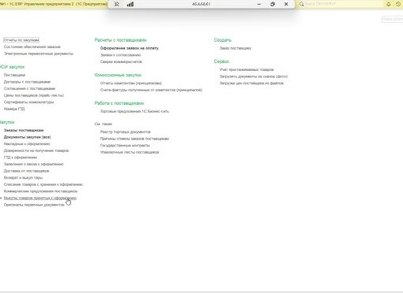Create a new Заказ поставщику
Viewport: 403px width, 293px height.
coord(235,48)
